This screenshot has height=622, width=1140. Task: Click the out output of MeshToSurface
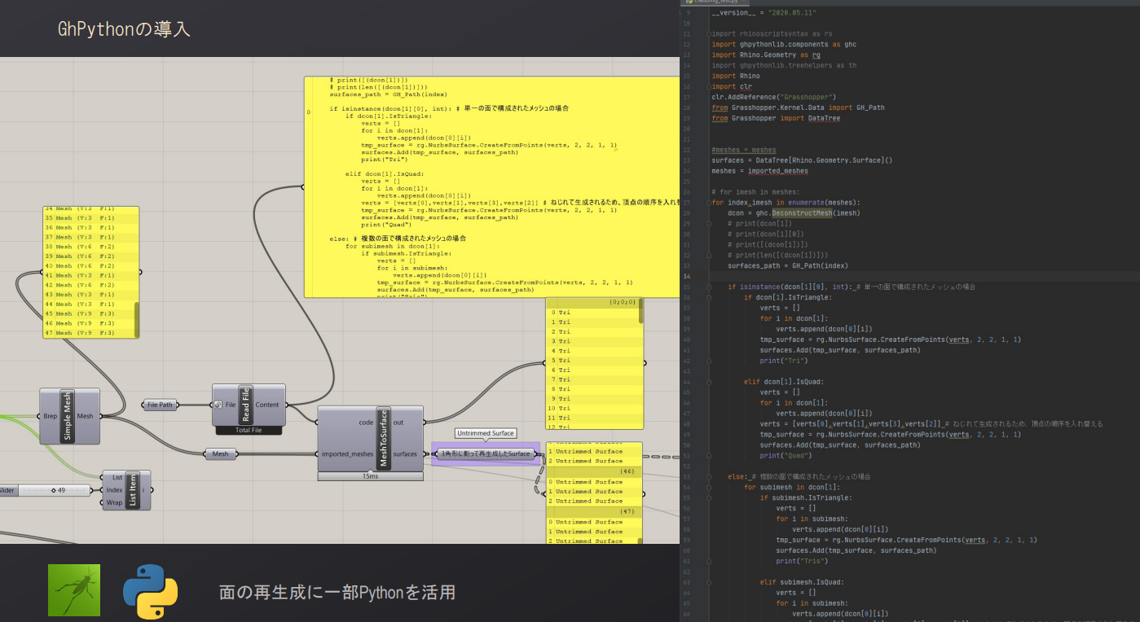(x=398, y=423)
